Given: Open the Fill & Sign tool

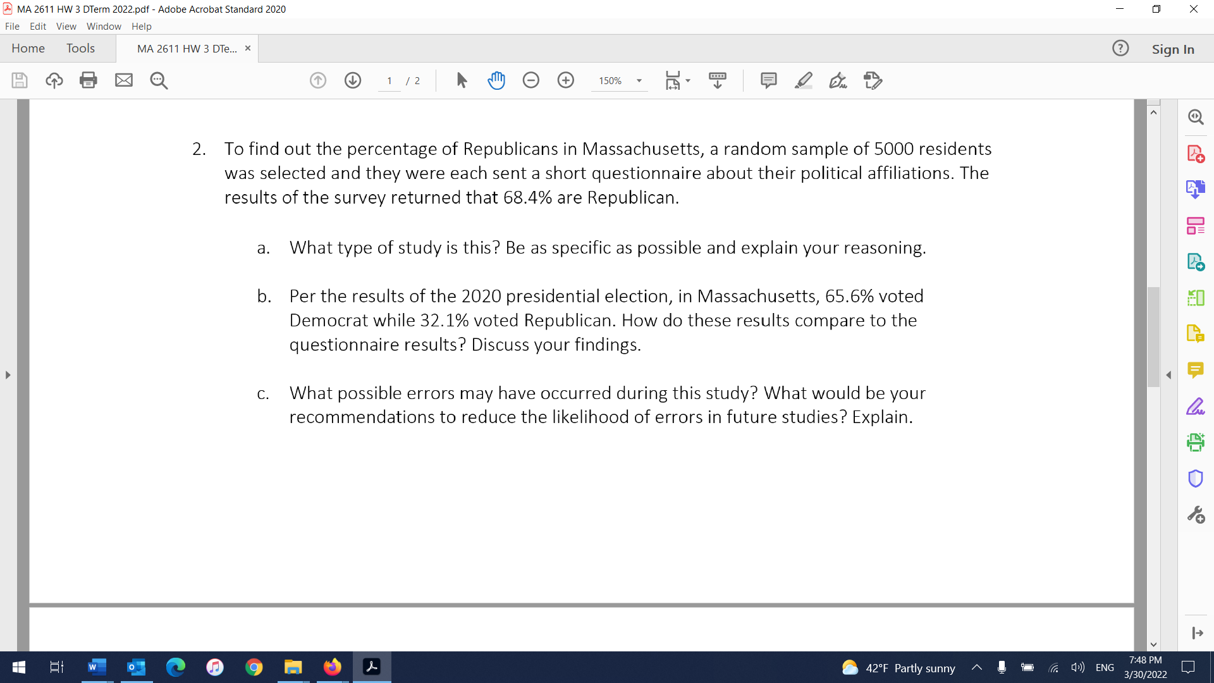Looking at the screenshot, I should click(x=838, y=80).
